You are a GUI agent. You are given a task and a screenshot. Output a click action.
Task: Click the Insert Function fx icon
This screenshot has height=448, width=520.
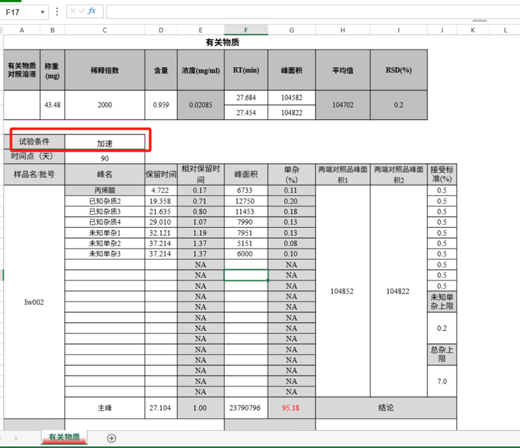click(92, 11)
